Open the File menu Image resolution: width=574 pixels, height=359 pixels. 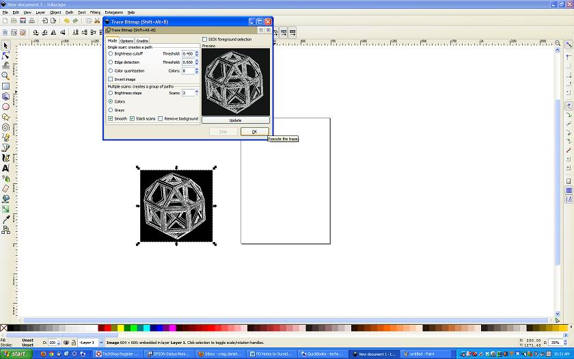[x=5, y=12]
